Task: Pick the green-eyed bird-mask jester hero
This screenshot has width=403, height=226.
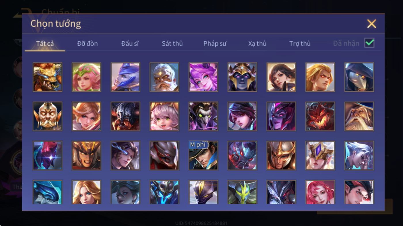Action: (x=203, y=116)
